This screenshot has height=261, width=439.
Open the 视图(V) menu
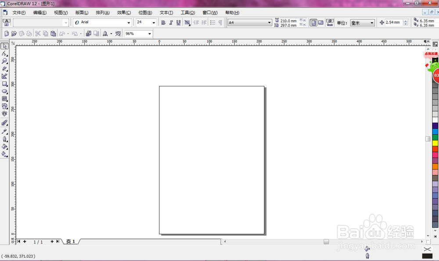pyautogui.click(x=61, y=13)
